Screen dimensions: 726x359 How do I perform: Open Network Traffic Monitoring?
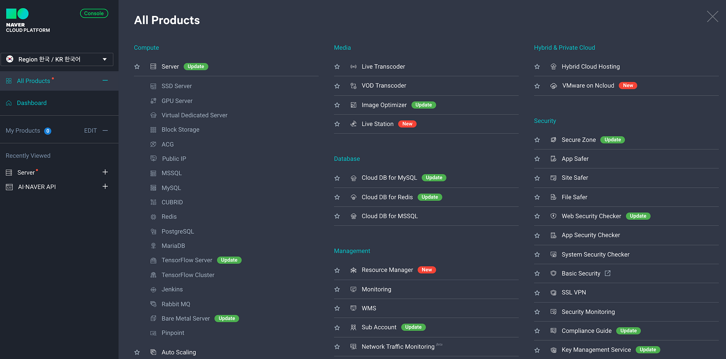pos(398,347)
